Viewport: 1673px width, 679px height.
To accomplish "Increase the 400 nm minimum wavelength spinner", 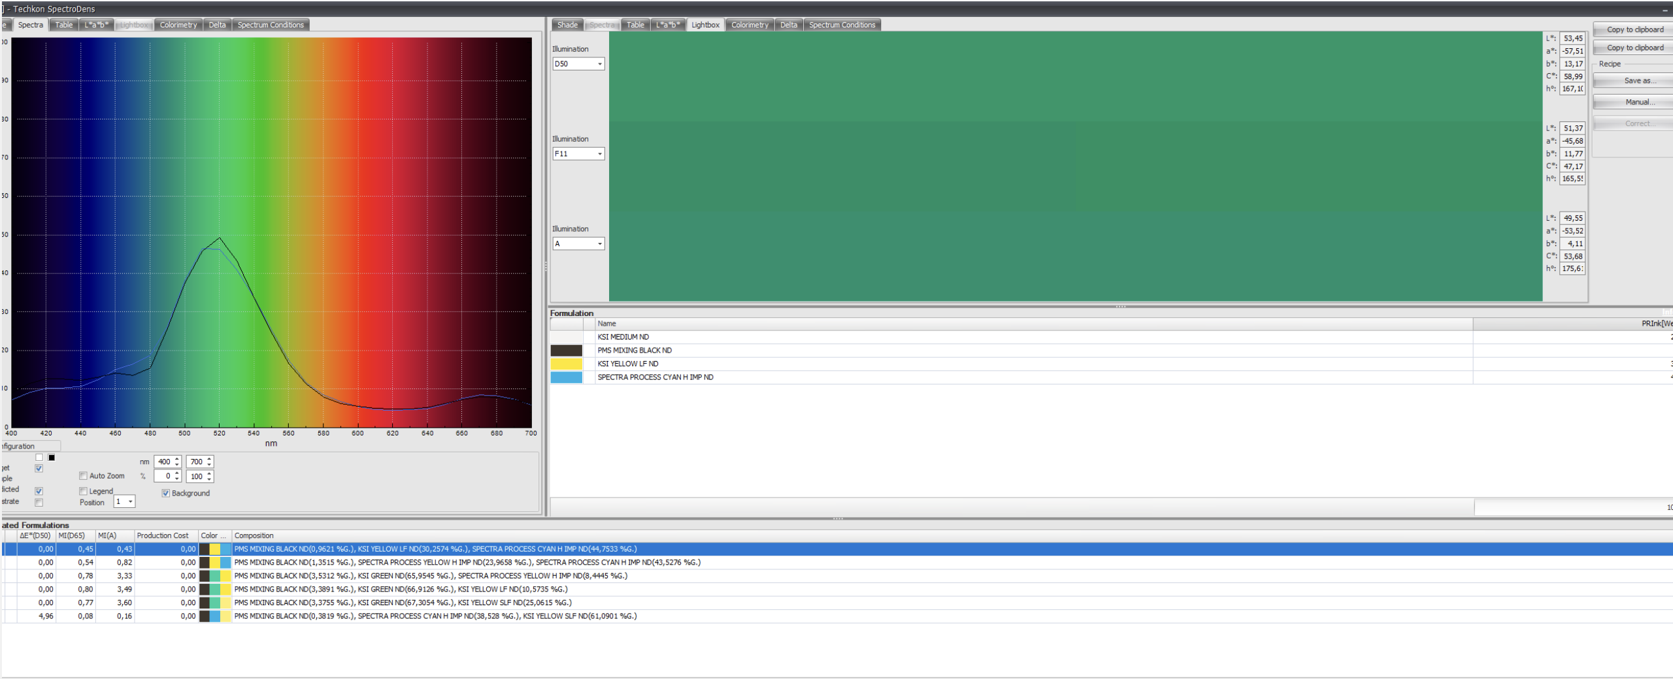I will 177,458.
